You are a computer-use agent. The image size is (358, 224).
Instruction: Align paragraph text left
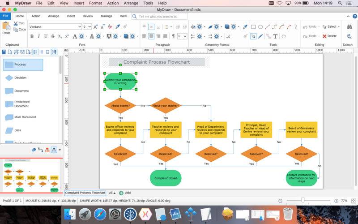[144, 36]
